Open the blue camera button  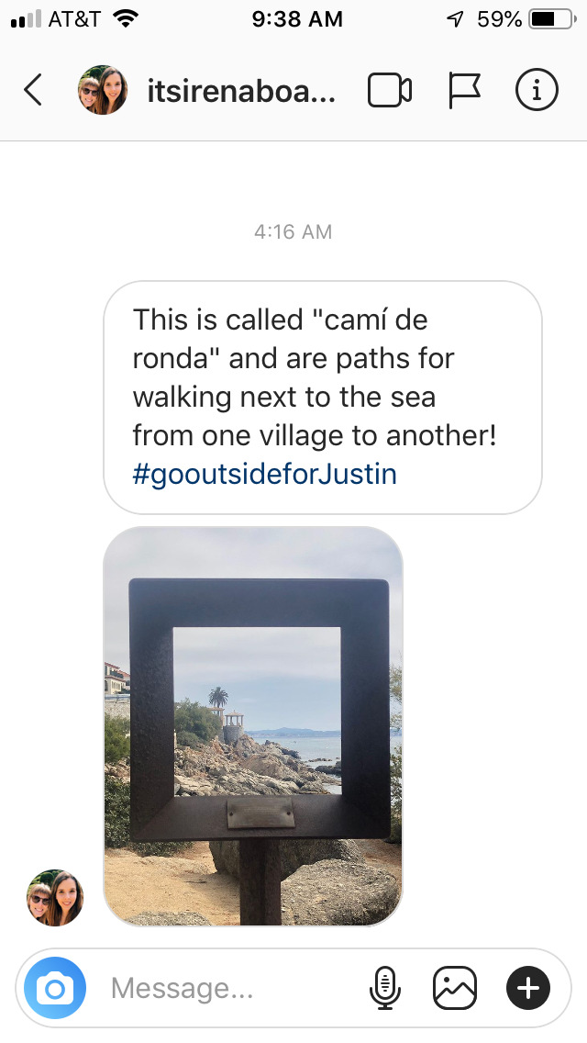point(55,989)
